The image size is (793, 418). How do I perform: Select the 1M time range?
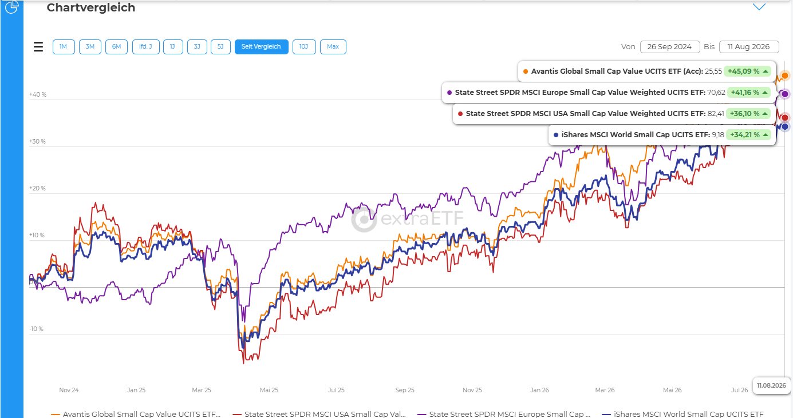[x=64, y=47]
